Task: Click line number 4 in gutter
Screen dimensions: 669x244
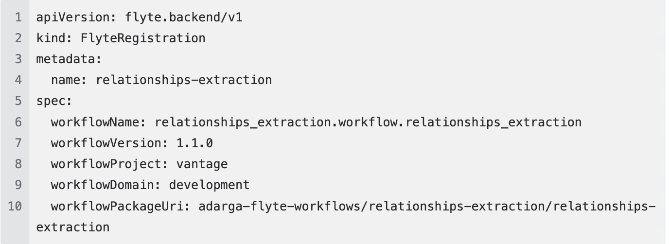Action: coord(18,80)
